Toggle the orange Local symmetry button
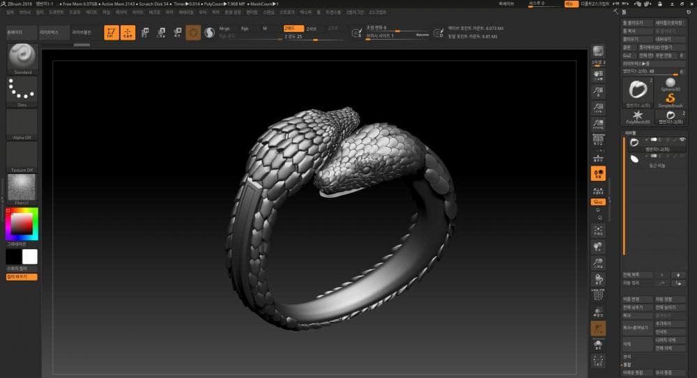This screenshot has height=378, width=697. pyautogui.click(x=598, y=173)
